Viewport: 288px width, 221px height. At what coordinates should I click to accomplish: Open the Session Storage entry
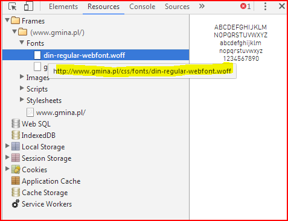coord(46,158)
